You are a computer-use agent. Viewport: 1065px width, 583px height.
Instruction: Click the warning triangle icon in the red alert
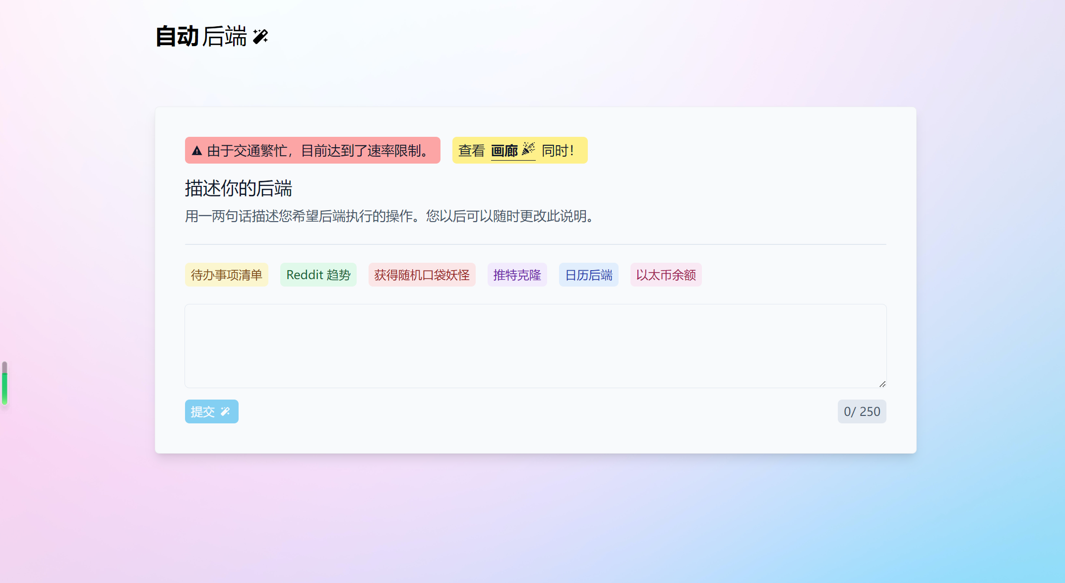click(x=197, y=151)
